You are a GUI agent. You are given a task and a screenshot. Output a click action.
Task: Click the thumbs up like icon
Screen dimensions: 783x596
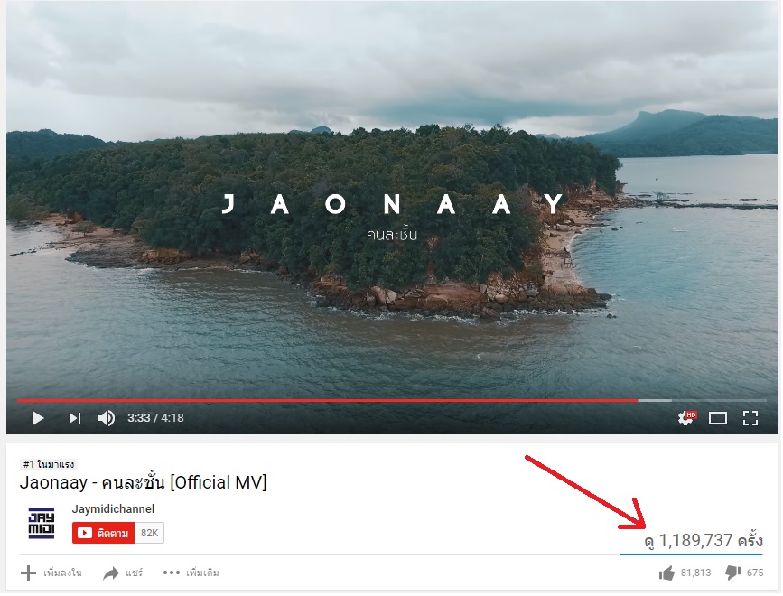(x=666, y=573)
